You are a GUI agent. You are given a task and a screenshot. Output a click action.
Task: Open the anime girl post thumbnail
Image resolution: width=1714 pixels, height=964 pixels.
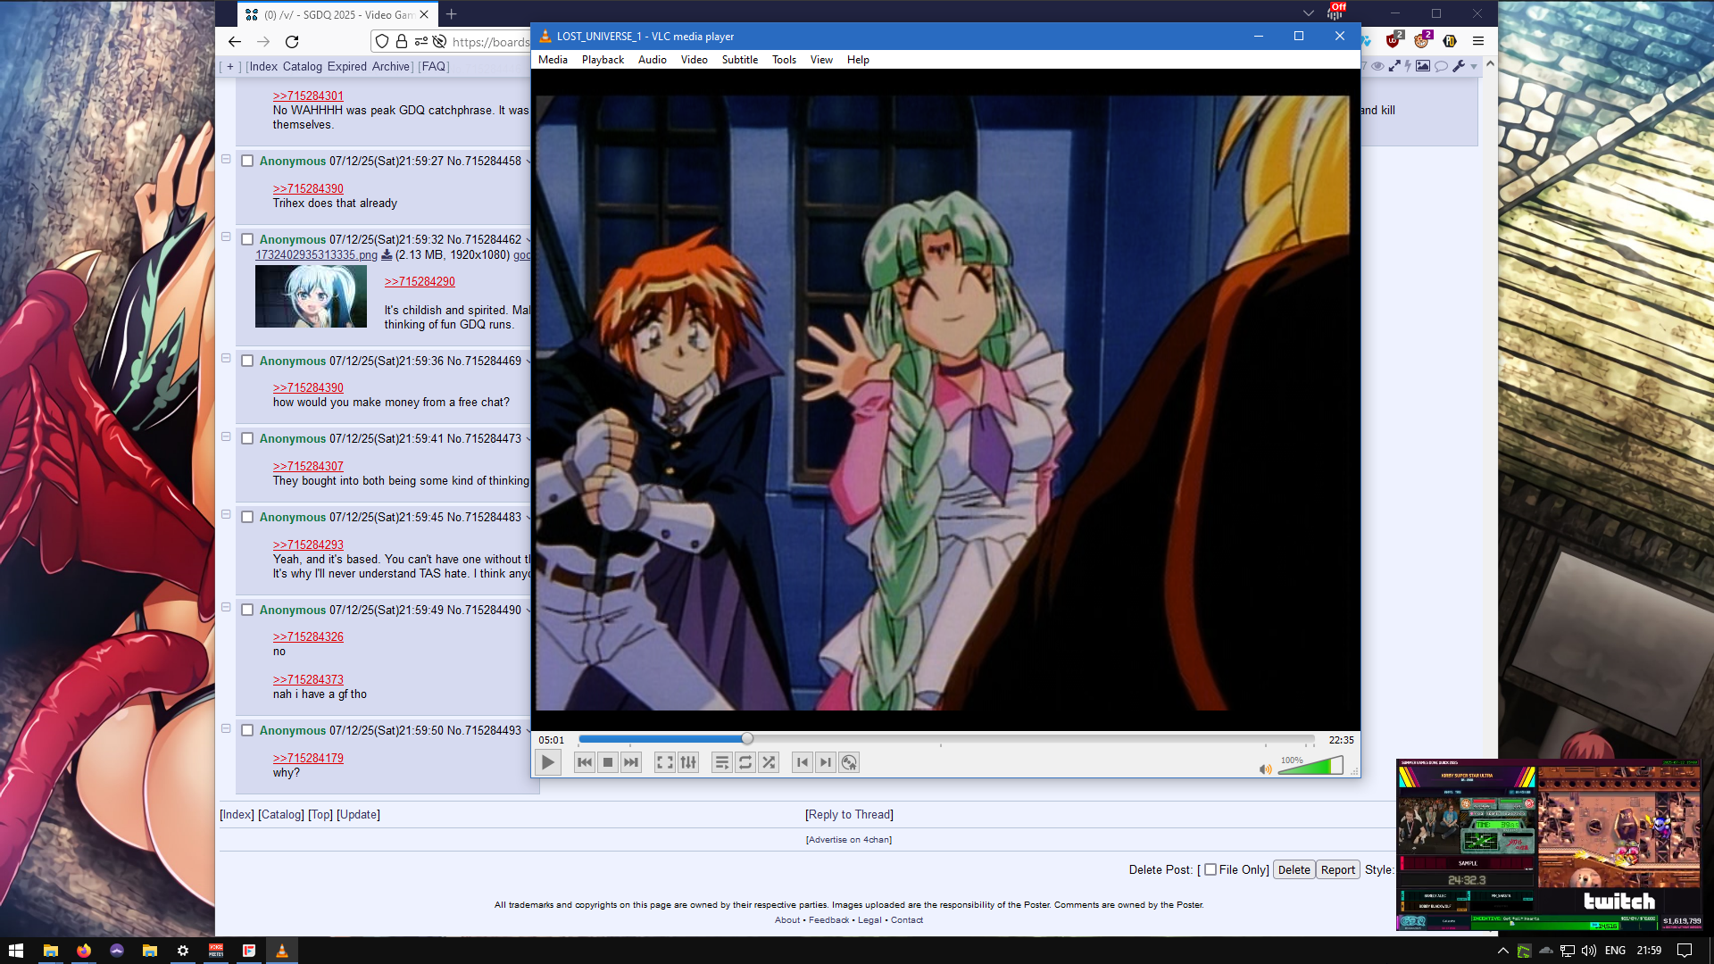click(x=311, y=297)
